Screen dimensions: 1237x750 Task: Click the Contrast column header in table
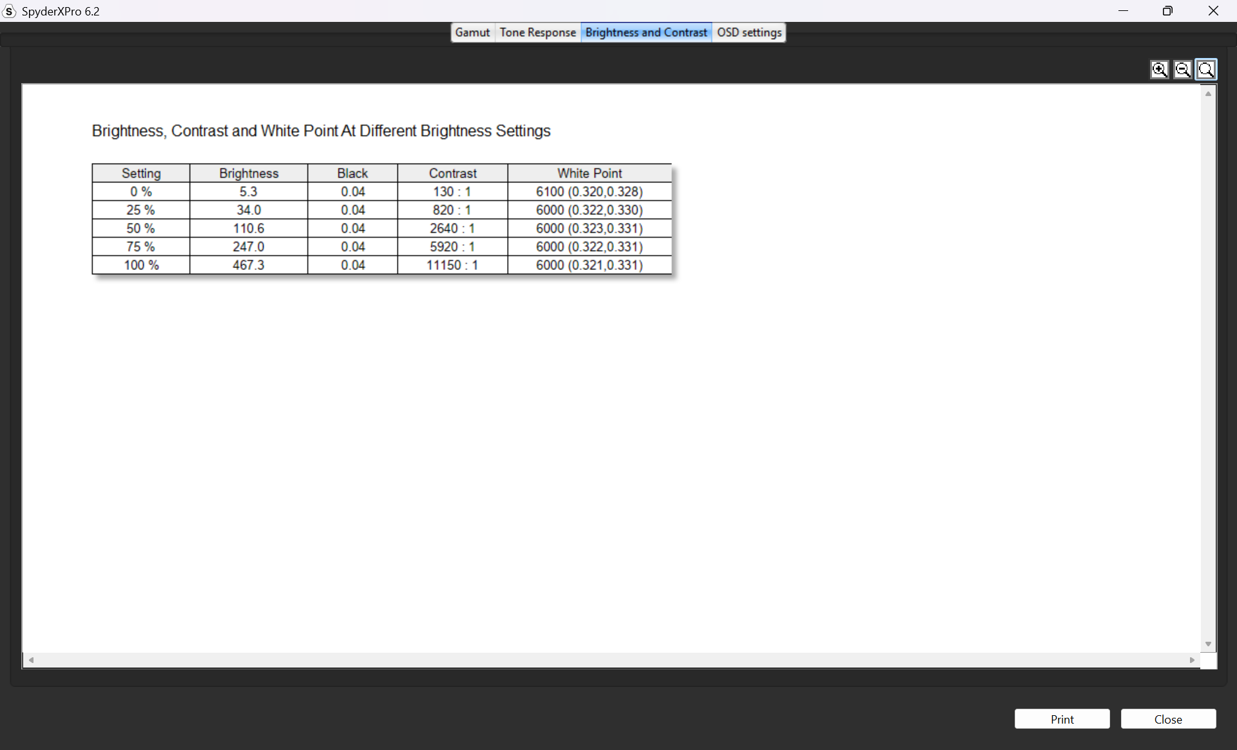[452, 173]
